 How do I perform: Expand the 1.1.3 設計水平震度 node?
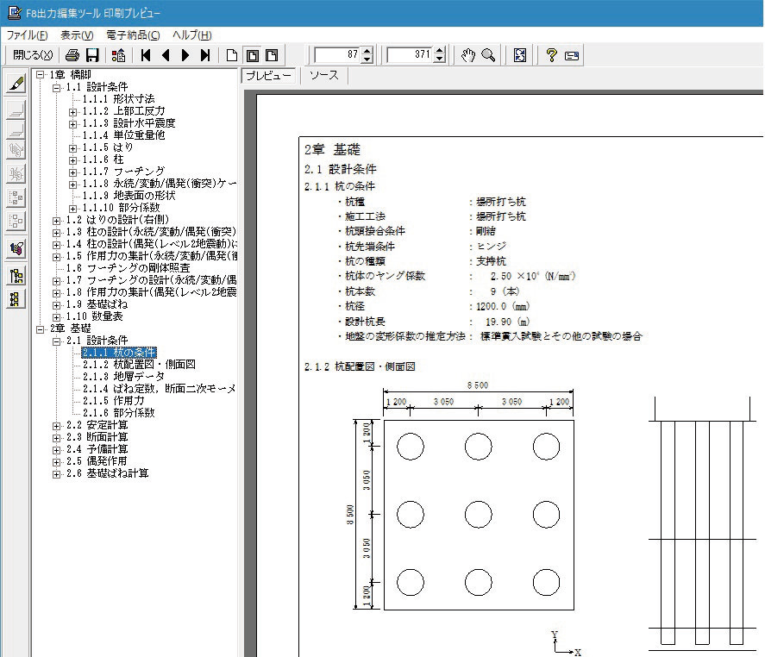72,124
